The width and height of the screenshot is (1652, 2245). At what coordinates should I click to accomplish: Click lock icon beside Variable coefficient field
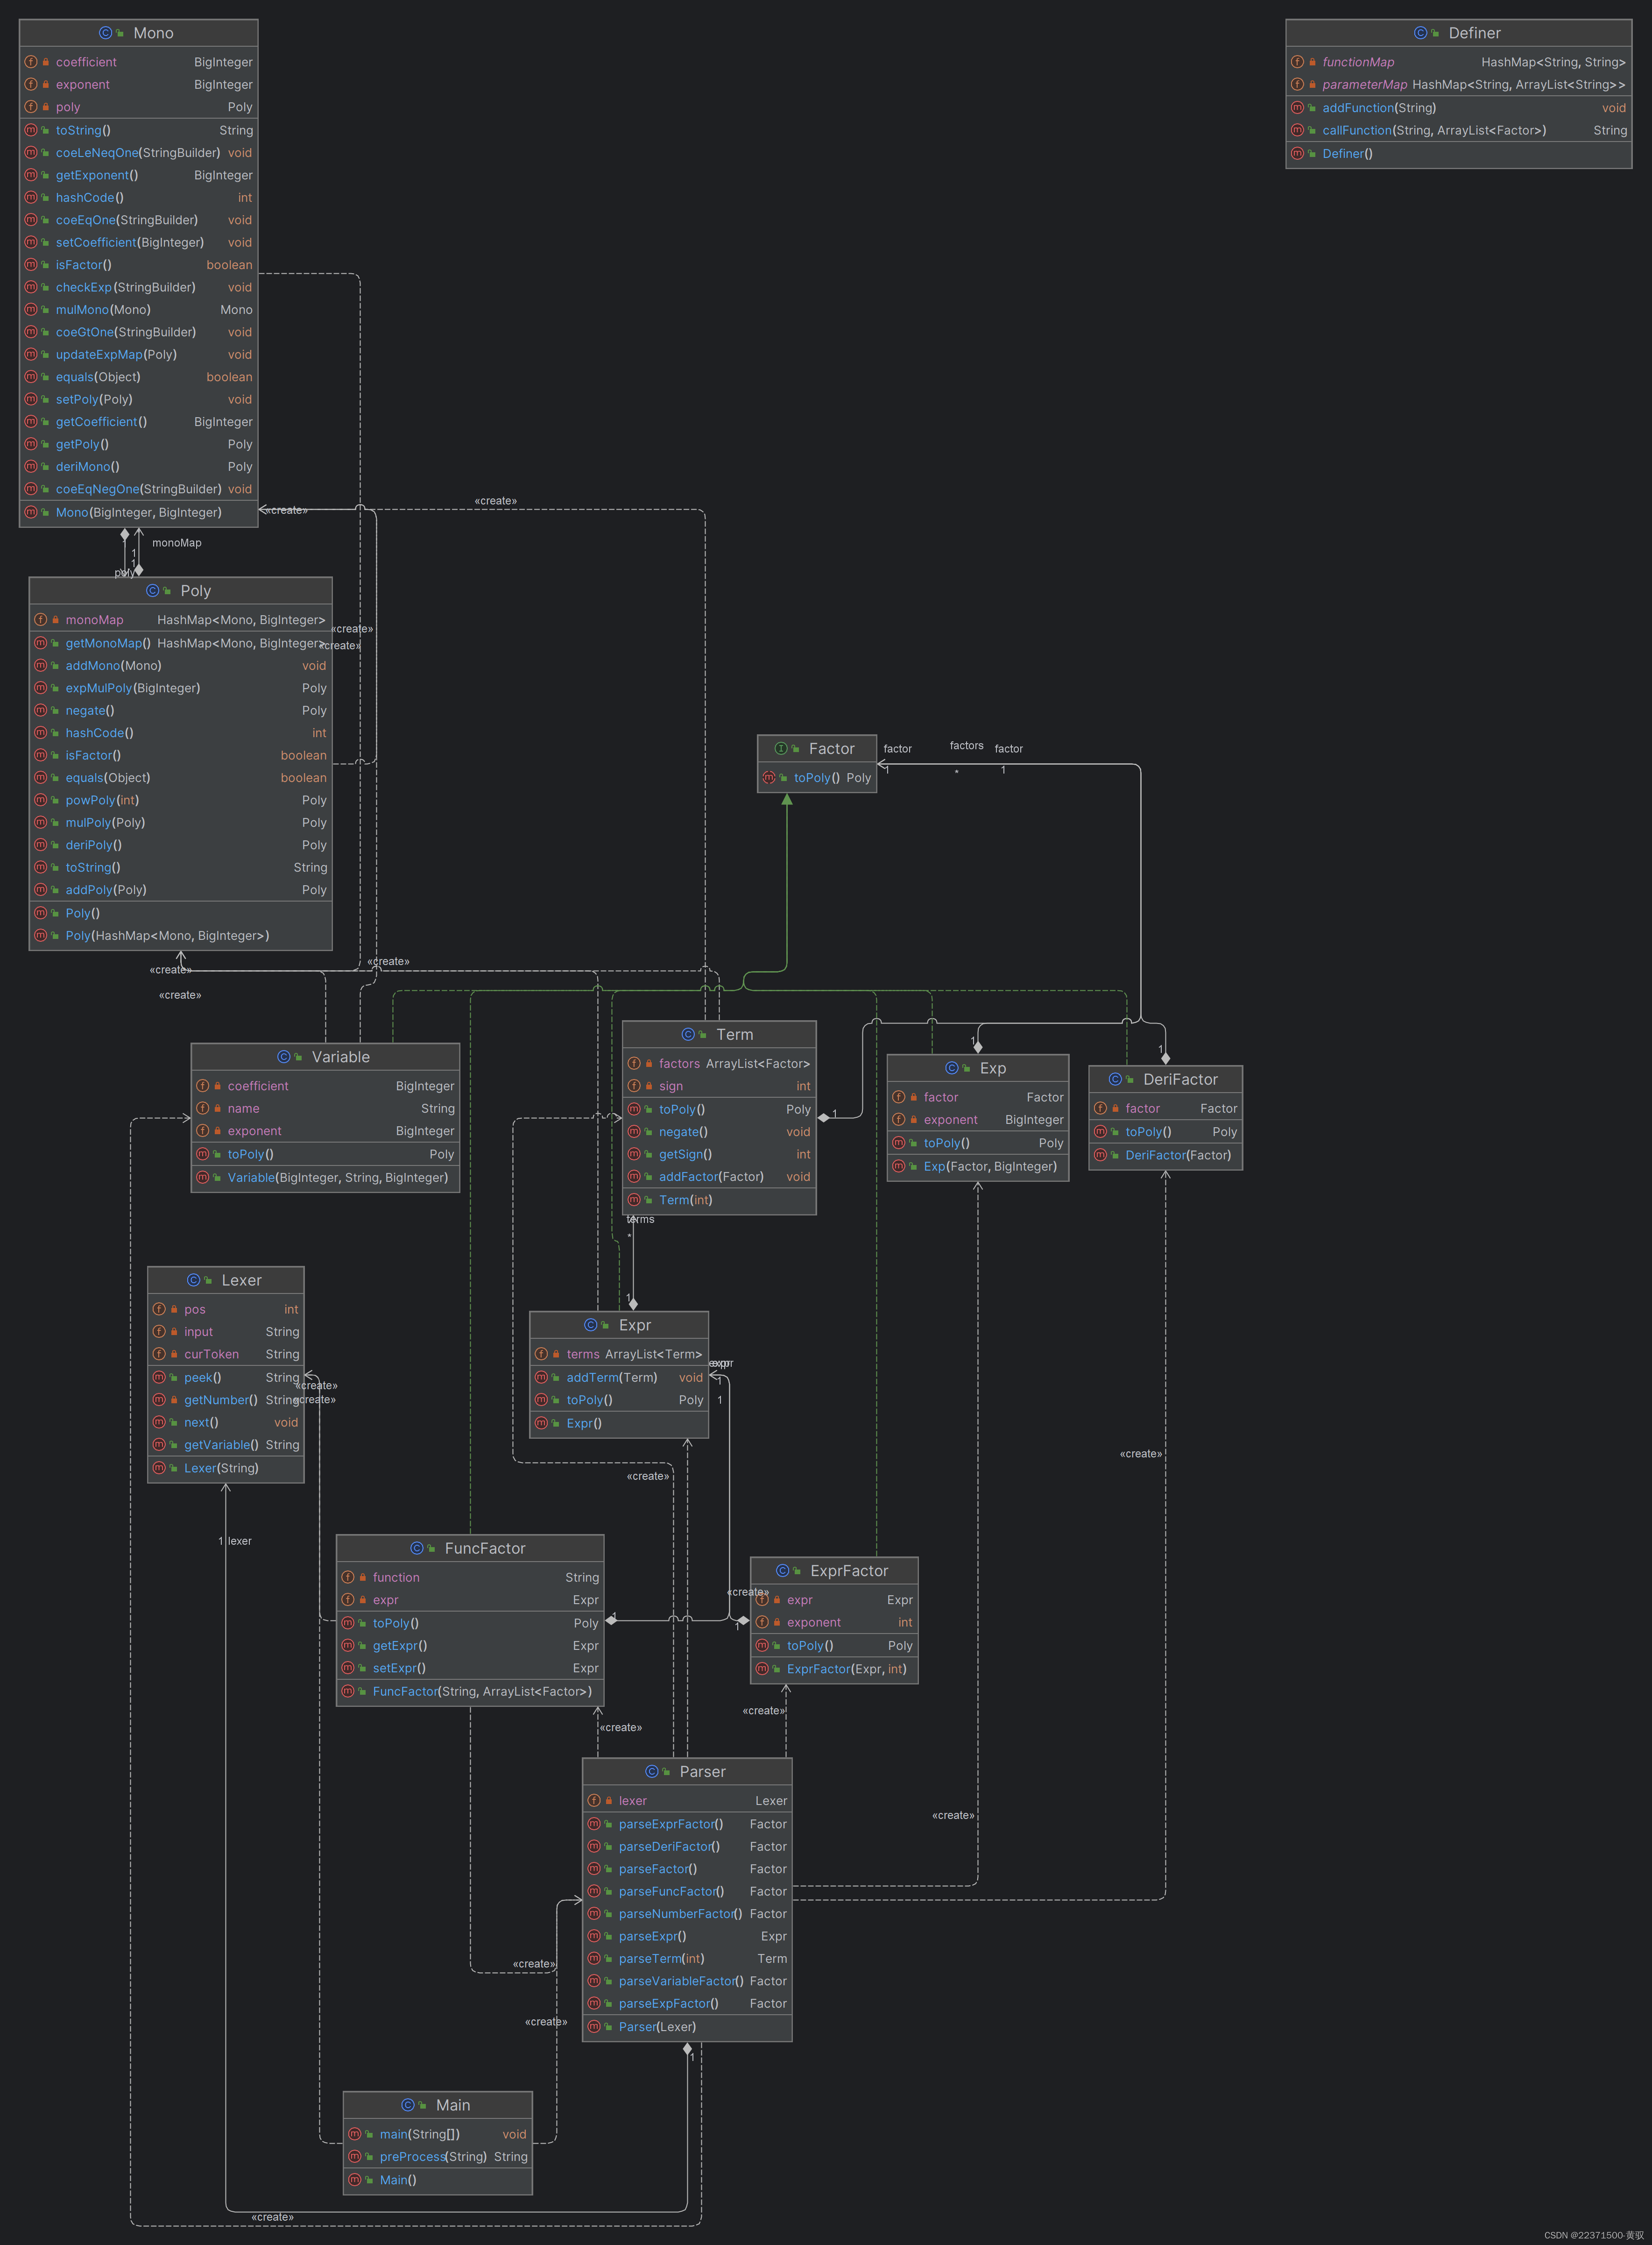coord(217,1086)
